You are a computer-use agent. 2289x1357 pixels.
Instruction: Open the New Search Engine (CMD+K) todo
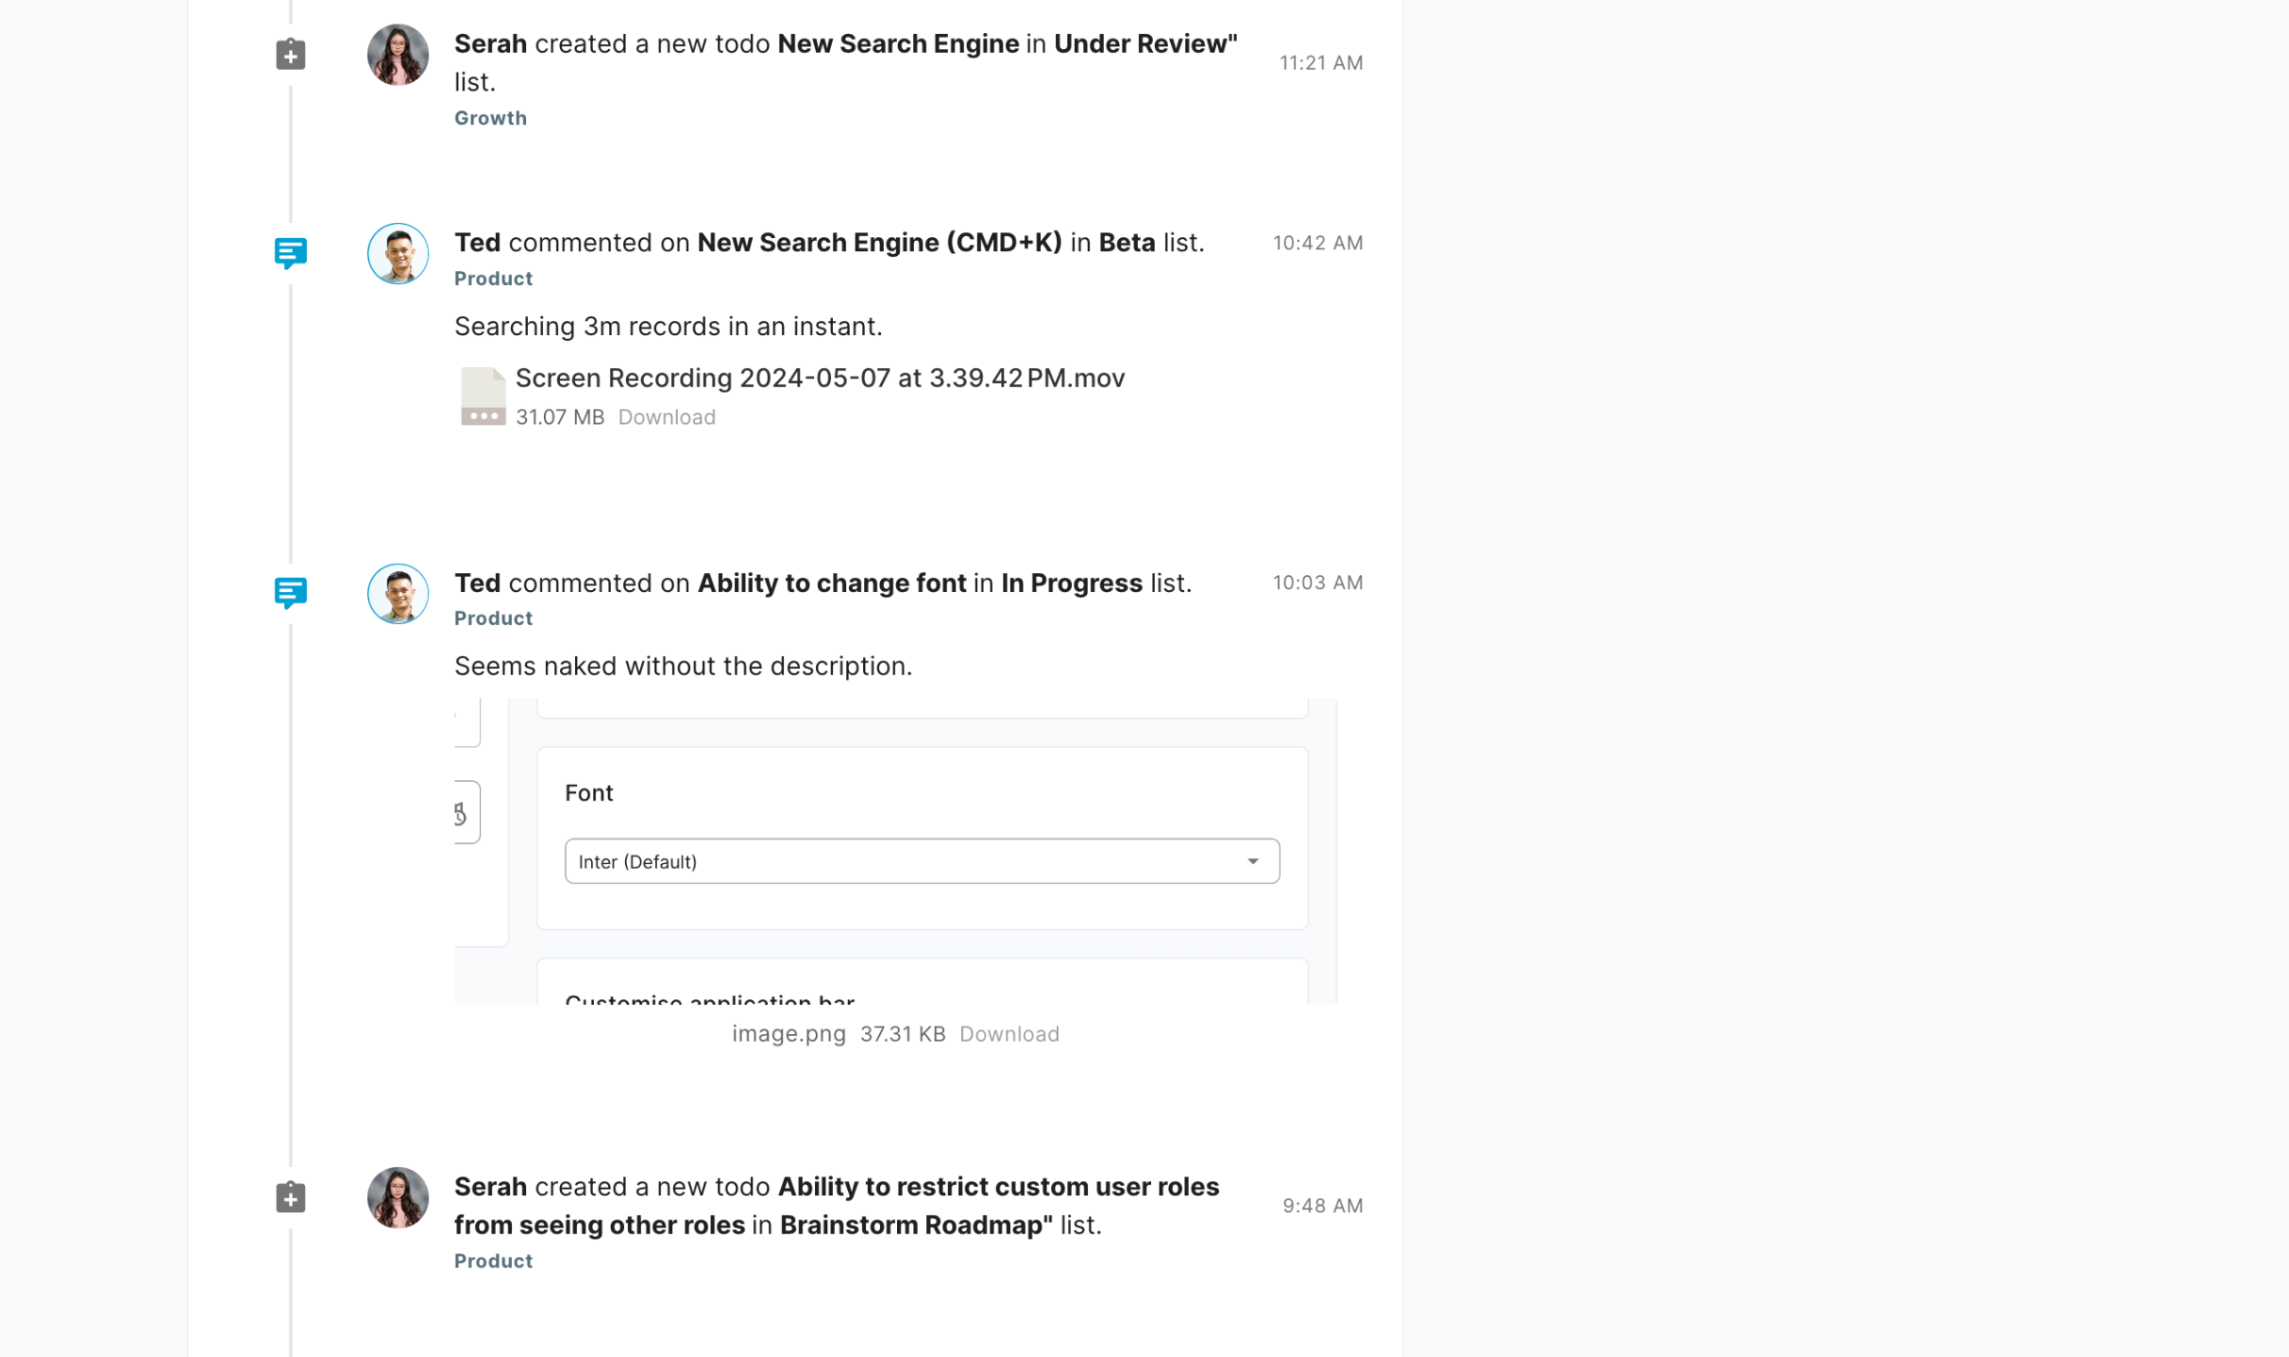tap(879, 243)
